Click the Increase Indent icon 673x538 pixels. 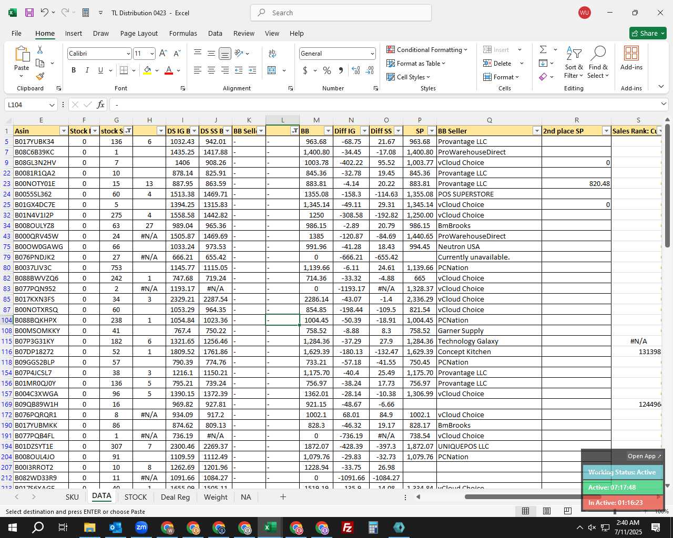(252, 70)
